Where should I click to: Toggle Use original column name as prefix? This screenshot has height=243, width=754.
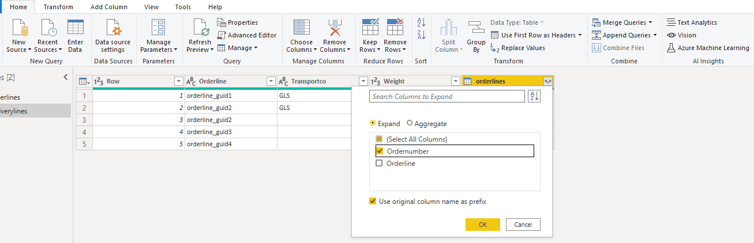tap(373, 201)
